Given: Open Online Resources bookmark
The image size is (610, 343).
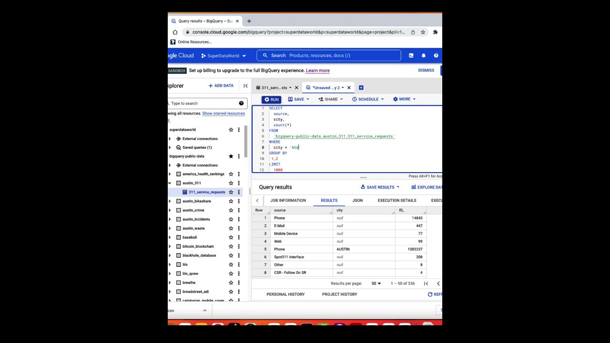Looking at the screenshot, I should 191,42.
